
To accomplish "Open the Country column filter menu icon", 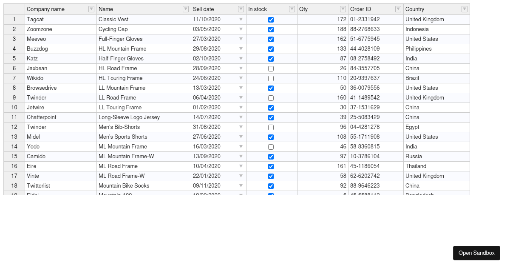I will pyautogui.click(x=465, y=9).
